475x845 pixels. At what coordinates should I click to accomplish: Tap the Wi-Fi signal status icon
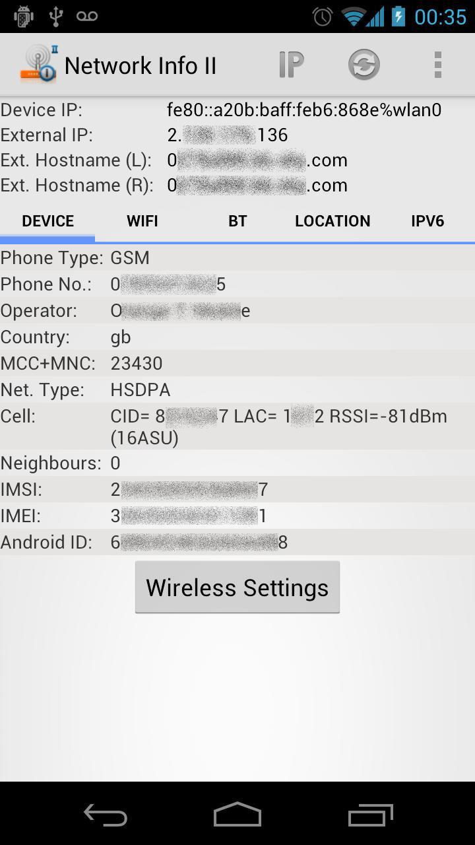354,17
